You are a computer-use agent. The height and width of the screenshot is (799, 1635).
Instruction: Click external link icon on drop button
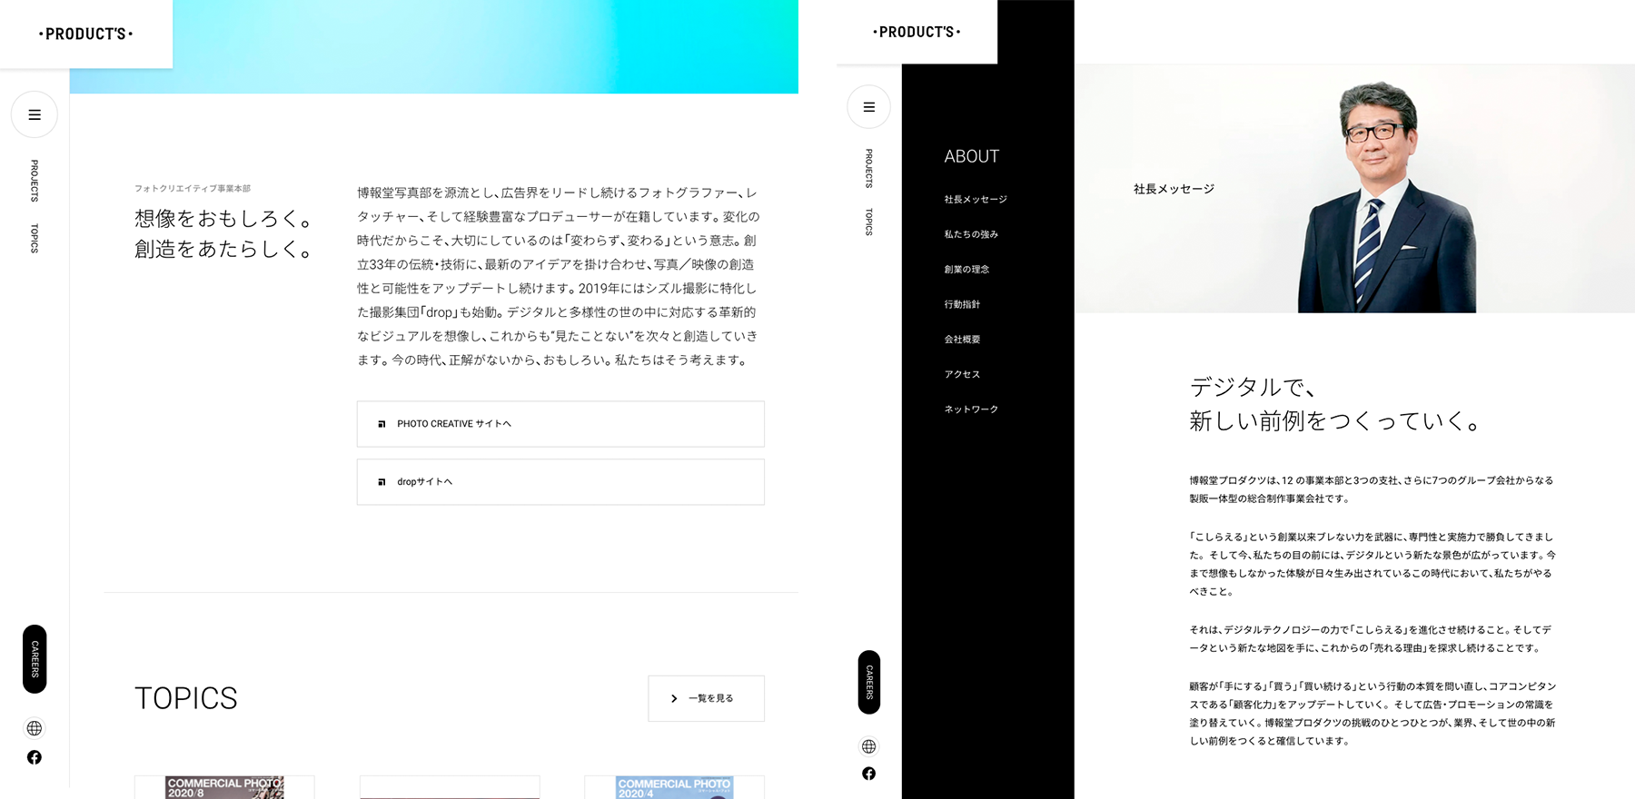[381, 482]
